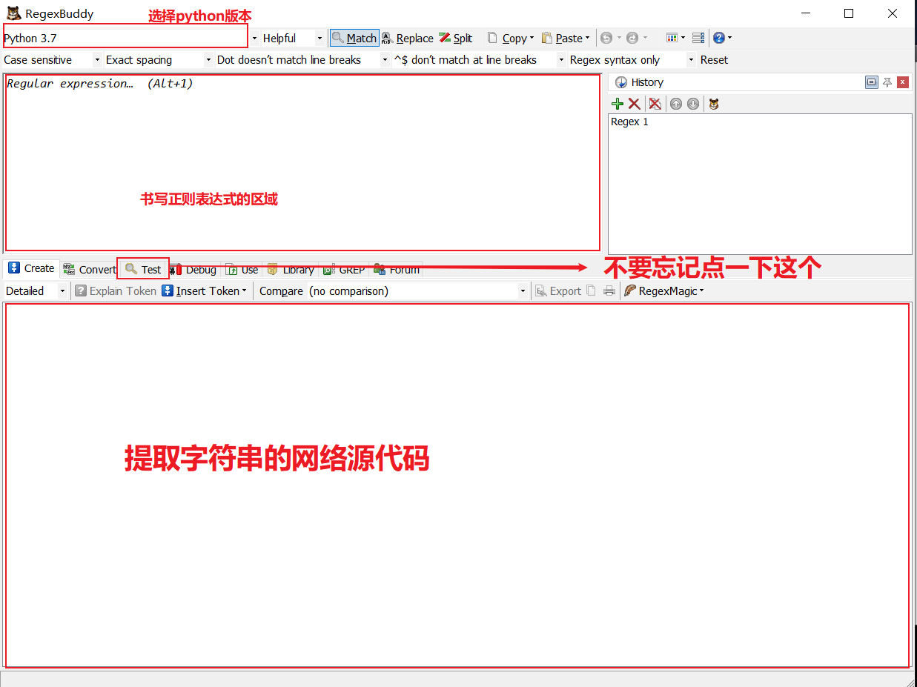Screen dimensions: 917x687
Task: Open the Python 3.7 flavor dropdown
Action: click(255, 38)
